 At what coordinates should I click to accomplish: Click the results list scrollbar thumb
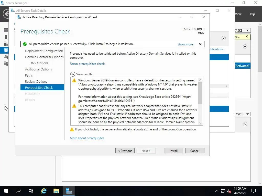200,93
